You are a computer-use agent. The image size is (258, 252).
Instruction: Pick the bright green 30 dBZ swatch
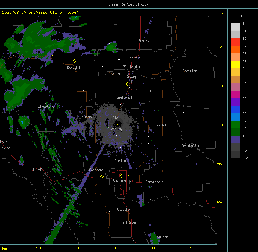point(235,125)
